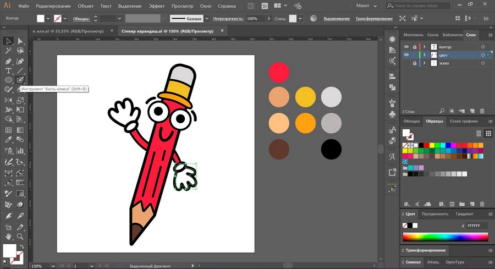Image resolution: width=495 pixels, height=269 pixels.
Task: Expand the цвет layer contents
Action: point(425,55)
